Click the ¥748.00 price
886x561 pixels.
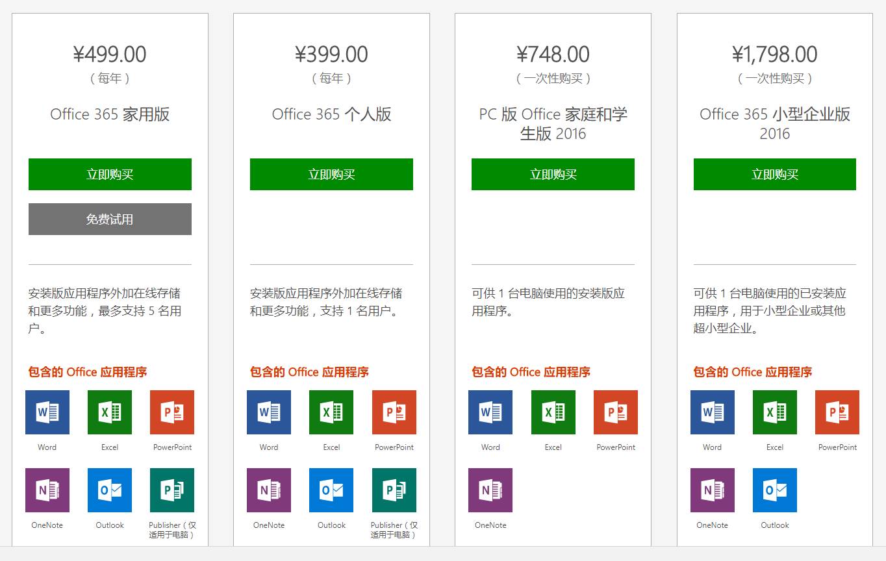(553, 54)
